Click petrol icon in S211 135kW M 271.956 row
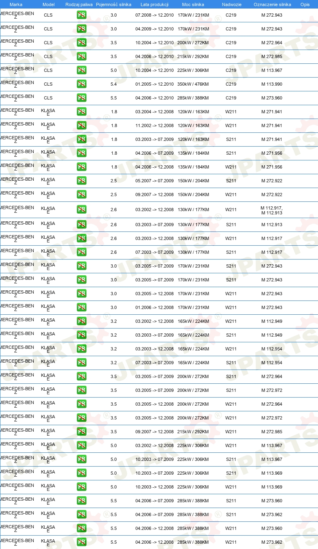 point(81,153)
